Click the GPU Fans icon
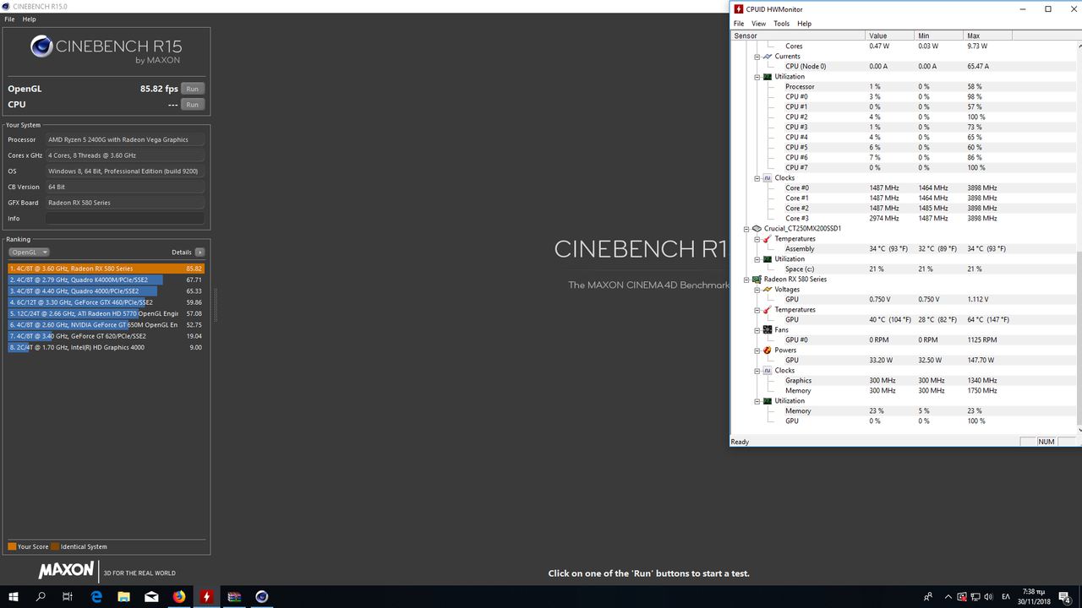 point(768,330)
